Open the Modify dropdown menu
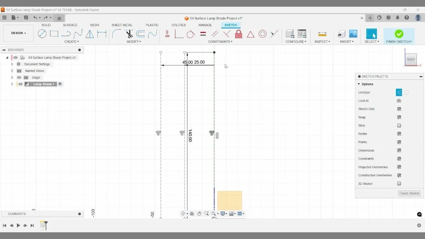This screenshot has width=425, height=239. pos(134,41)
